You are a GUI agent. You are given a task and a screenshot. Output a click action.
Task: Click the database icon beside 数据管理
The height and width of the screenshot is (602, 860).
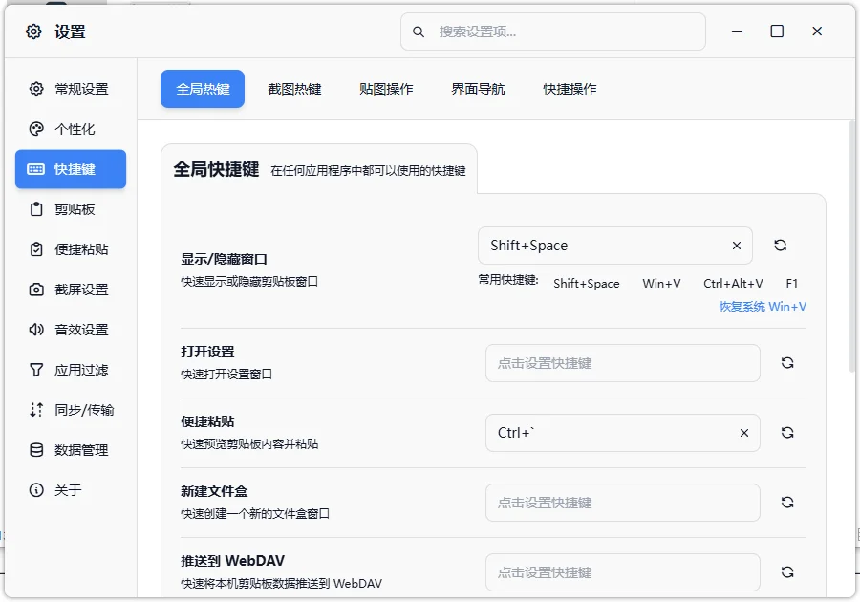pyautogui.click(x=36, y=450)
